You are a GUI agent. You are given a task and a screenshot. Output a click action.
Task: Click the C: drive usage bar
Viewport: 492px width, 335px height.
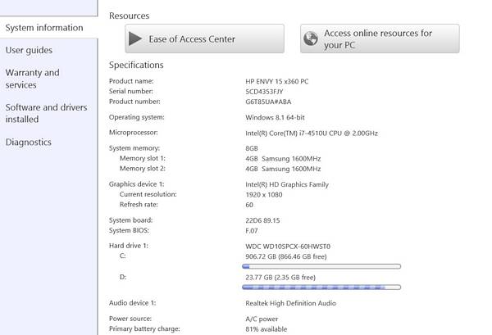(321, 266)
